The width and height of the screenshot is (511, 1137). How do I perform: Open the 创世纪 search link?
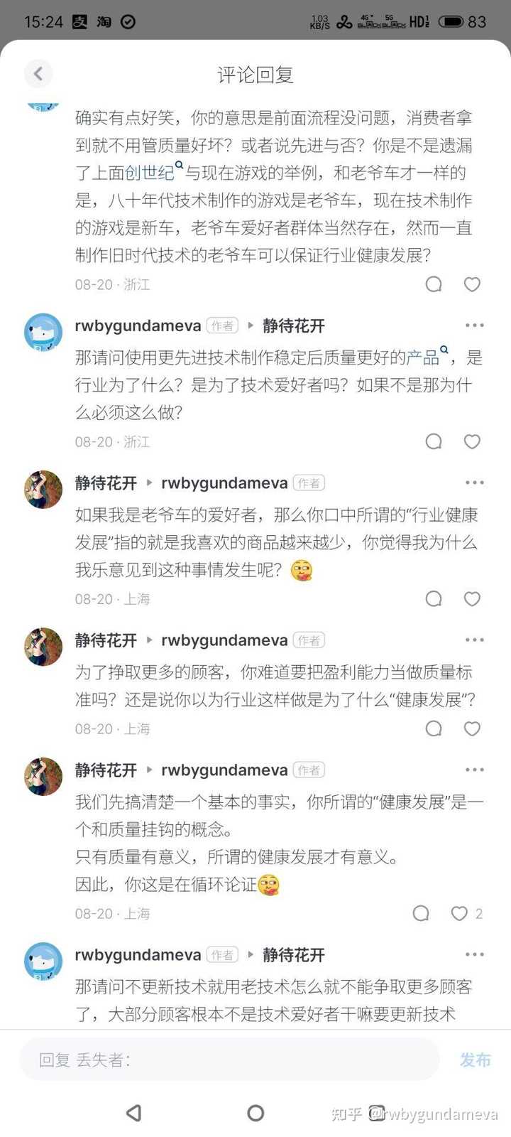(x=154, y=171)
